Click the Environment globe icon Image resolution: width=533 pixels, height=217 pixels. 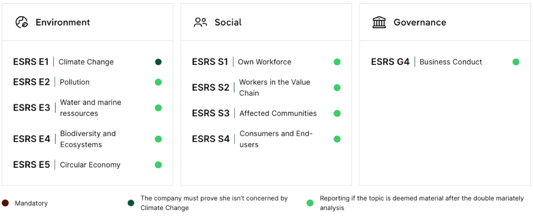click(22, 22)
